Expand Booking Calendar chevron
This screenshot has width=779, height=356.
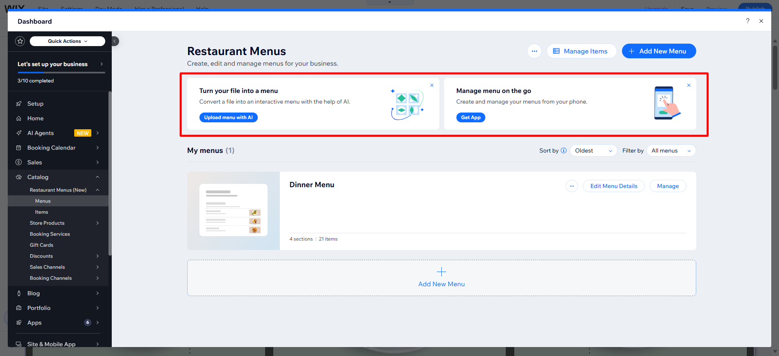97,148
